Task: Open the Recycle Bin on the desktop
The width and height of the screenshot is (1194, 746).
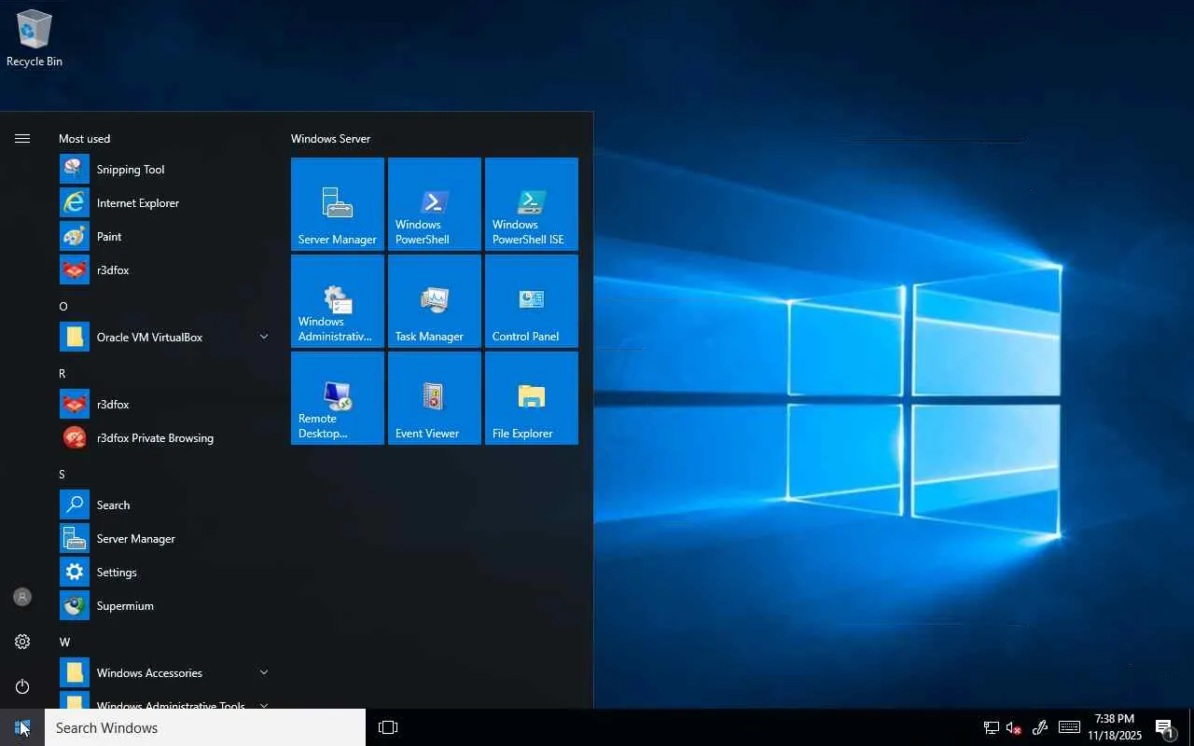Action: 35,39
